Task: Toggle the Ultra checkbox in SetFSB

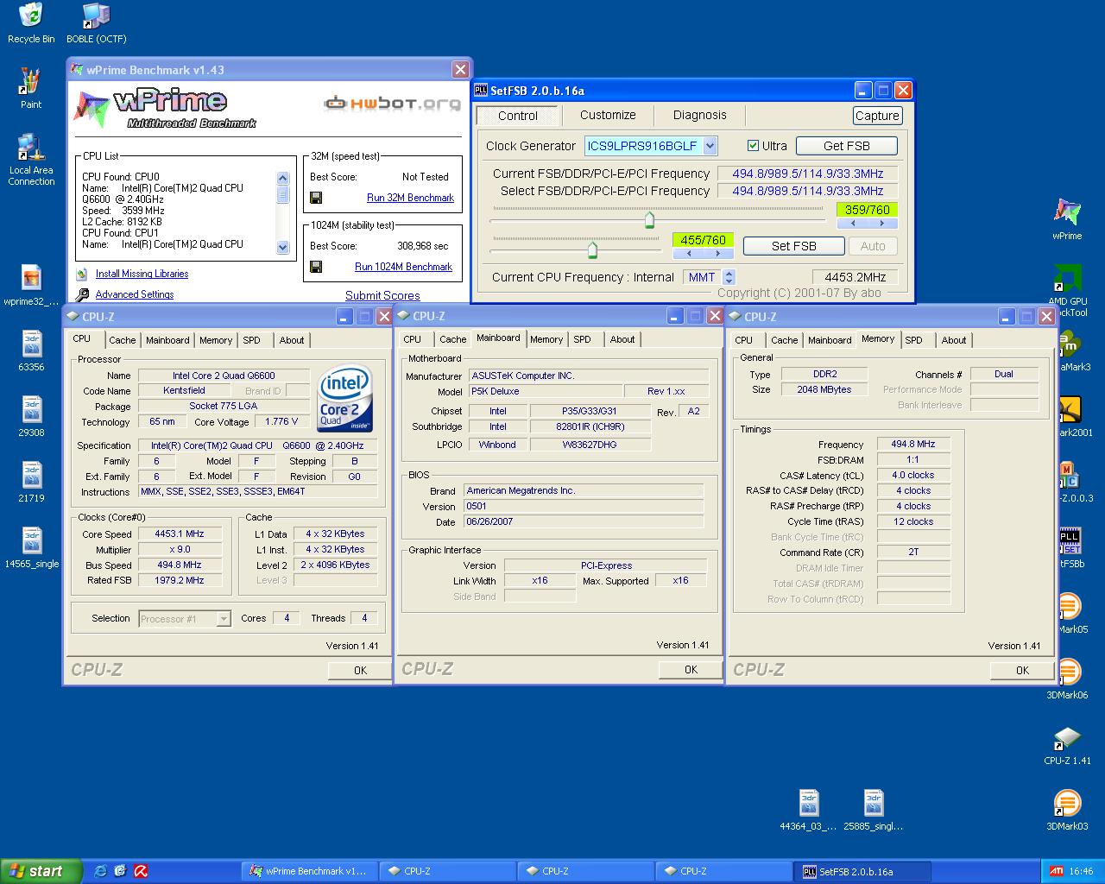Action: tap(753, 146)
